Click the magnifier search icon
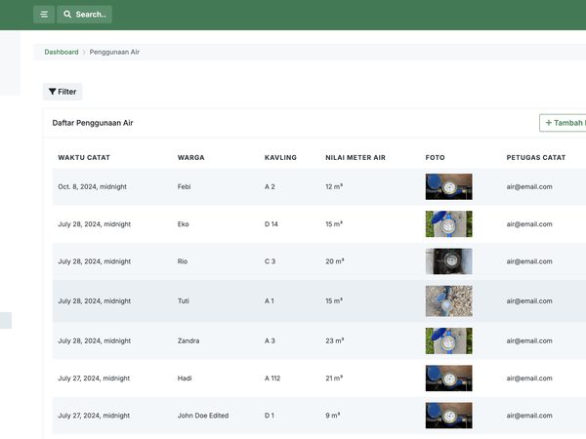Image resolution: width=586 pixels, height=439 pixels. coord(67,15)
